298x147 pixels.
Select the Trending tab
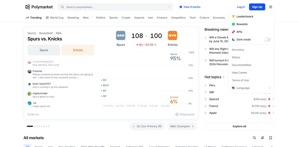click(33, 18)
